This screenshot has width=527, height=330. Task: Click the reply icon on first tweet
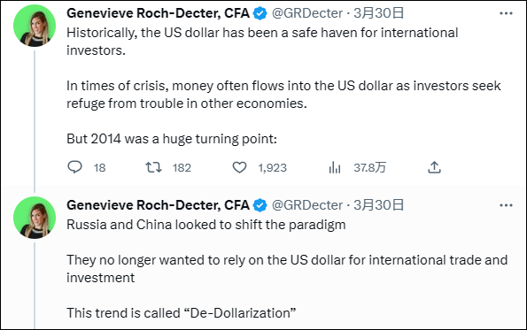tap(74, 167)
